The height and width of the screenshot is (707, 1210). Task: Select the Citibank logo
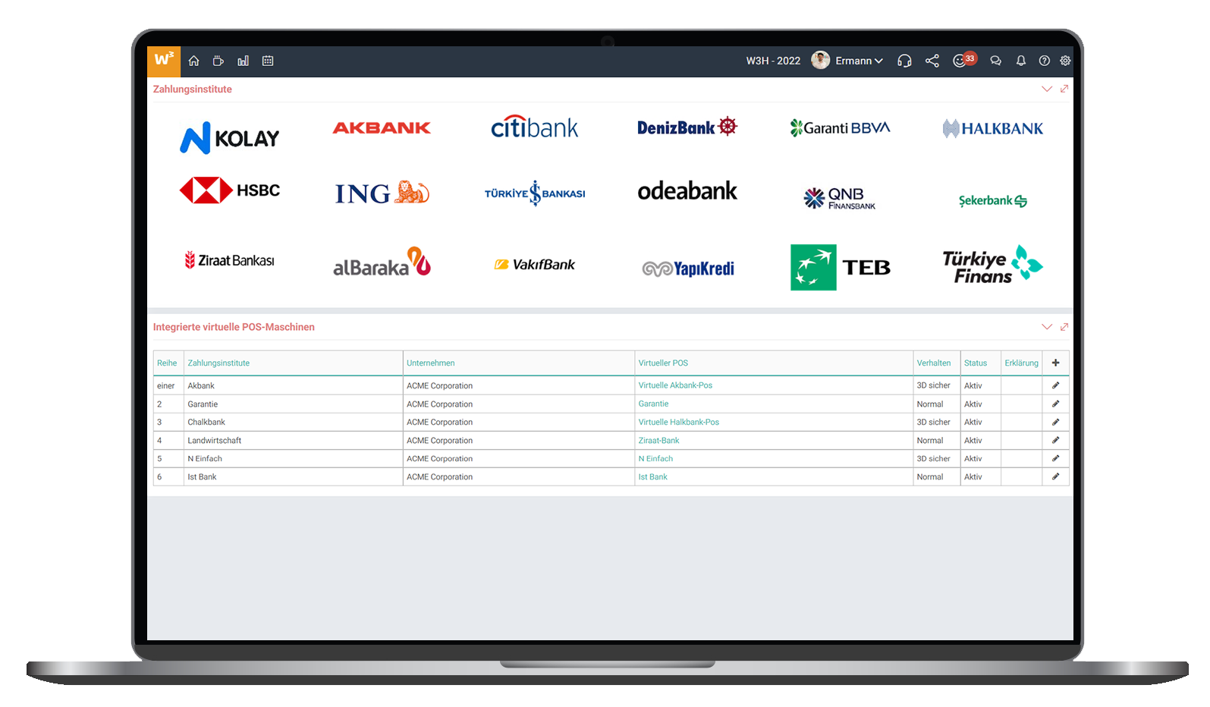click(x=535, y=127)
